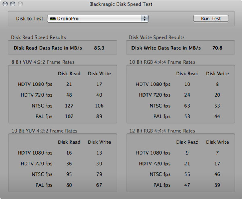Viewport: 242px width, 199px height.
Task: Click the '8 Bit YUV 4:2:2 Frame Rates' heading
Action: [43, 62]
